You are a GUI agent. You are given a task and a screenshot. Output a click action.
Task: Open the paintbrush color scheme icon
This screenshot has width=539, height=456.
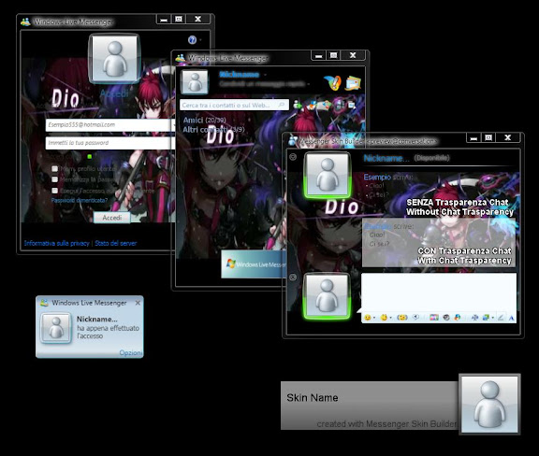(x=333, y=83)
